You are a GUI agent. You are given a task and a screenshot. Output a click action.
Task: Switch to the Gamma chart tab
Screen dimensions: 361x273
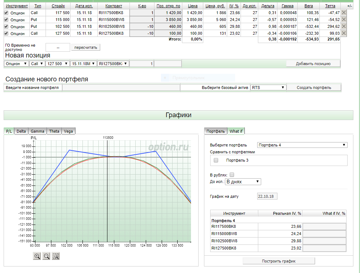pyautogui.click(x=38, y=131)
